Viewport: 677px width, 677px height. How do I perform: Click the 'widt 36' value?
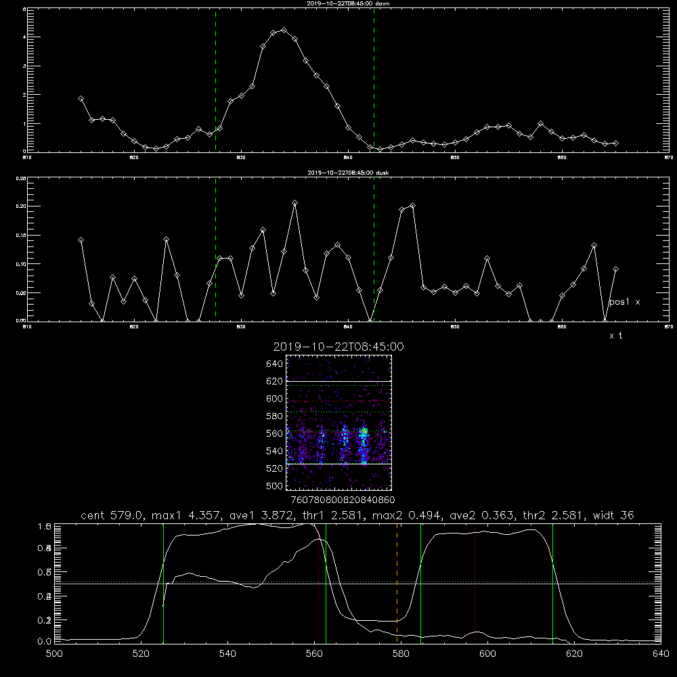coord(613,515)
